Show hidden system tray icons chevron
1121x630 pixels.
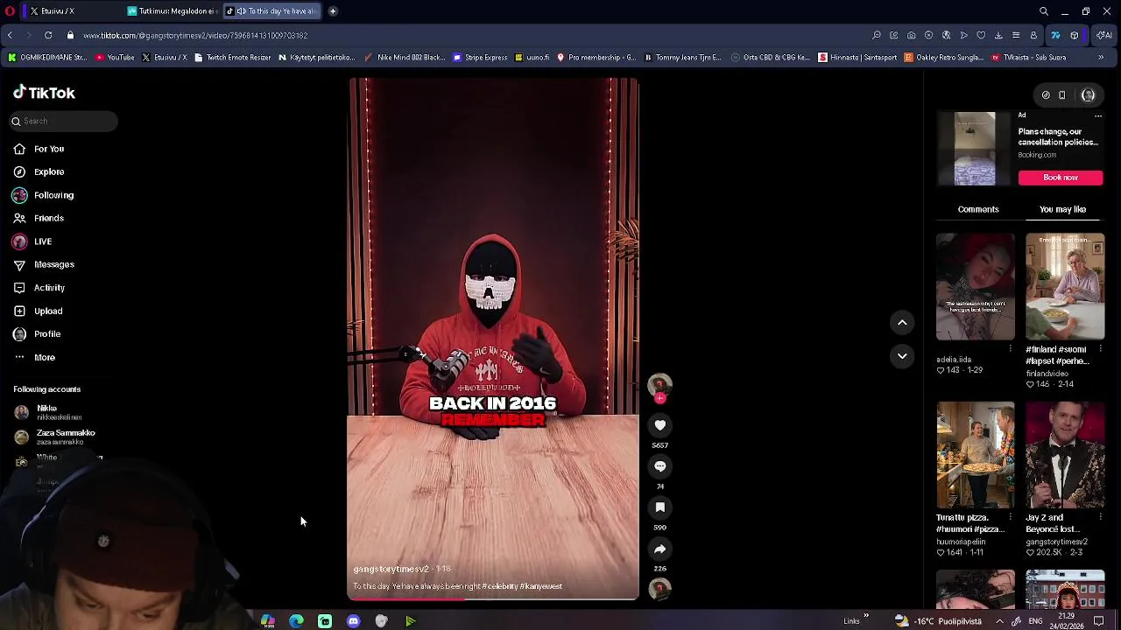999,621
